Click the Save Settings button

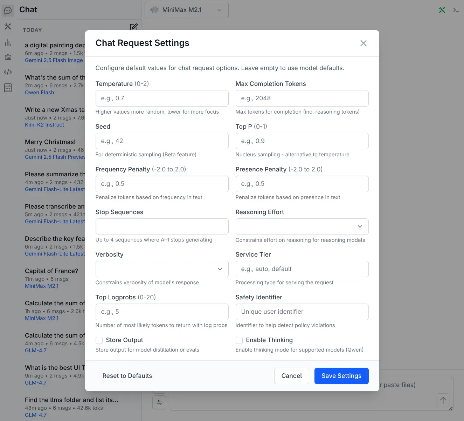pyautogui.click(x=341, y=376)
